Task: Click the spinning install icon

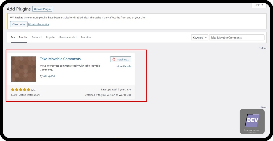Action: coord(114,59)
